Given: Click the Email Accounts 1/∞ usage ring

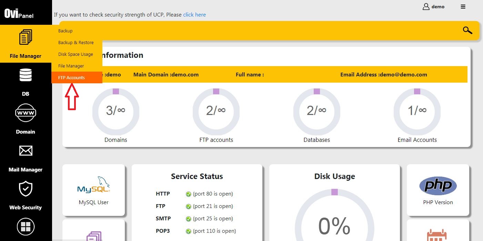Looking at the screenshot, I should click(417, 112).
